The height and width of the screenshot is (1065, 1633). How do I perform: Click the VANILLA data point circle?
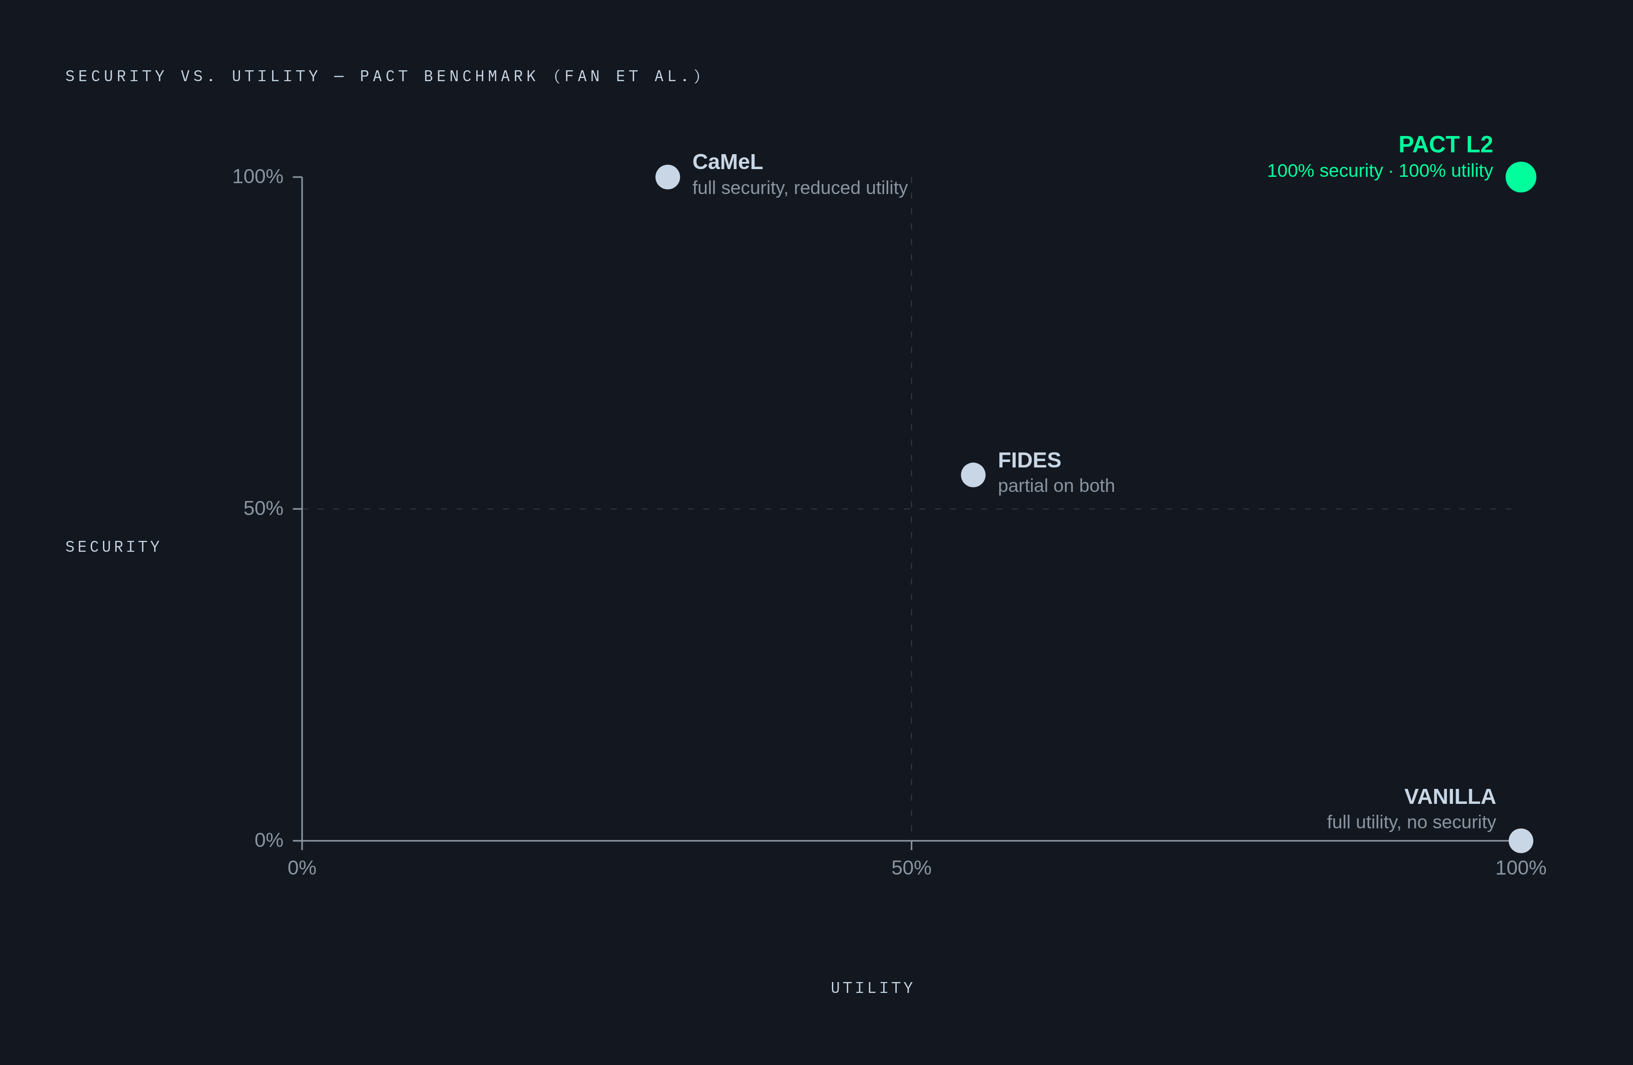1521,840
